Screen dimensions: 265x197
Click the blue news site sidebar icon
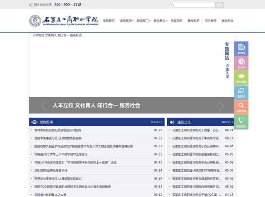(241, 49)
